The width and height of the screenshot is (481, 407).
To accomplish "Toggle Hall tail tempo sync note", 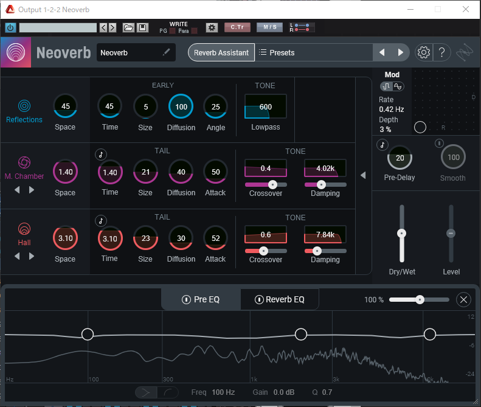I will pos(100,221).
